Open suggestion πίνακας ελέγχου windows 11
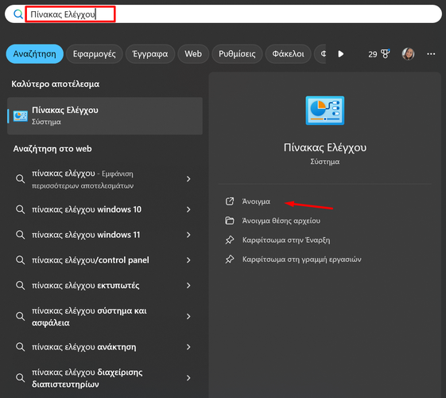This screenshot has height=398, width=446. pyautogui.click(x=105, y=235)
